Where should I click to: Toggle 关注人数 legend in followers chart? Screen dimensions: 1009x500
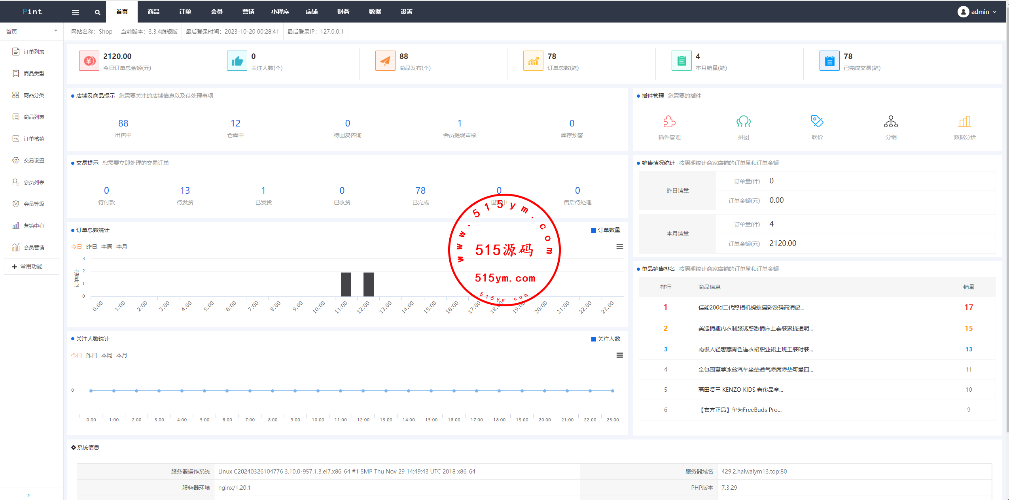605,339
